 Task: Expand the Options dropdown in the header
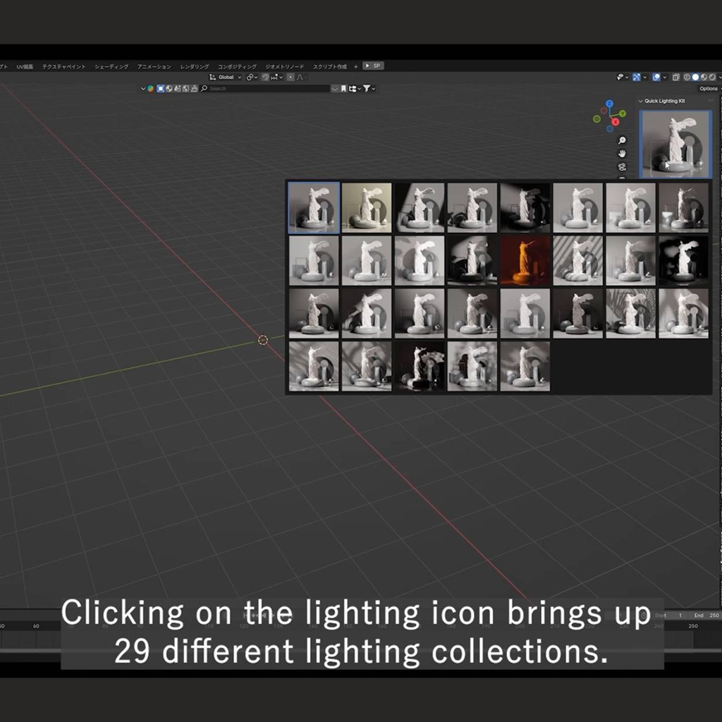tap(709, 88)
